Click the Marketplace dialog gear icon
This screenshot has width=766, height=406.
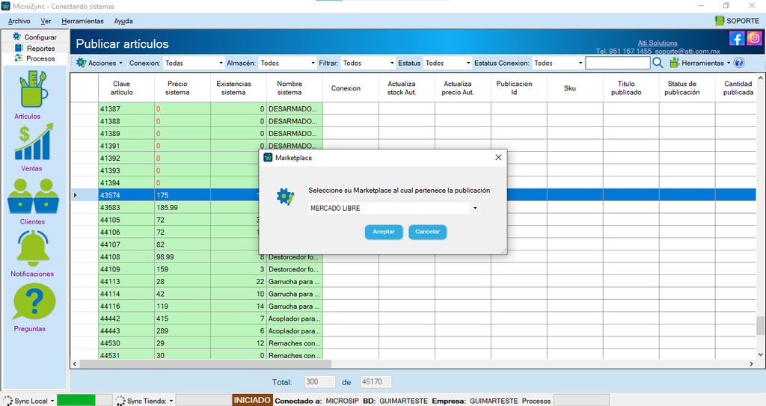tap(285, 197)
